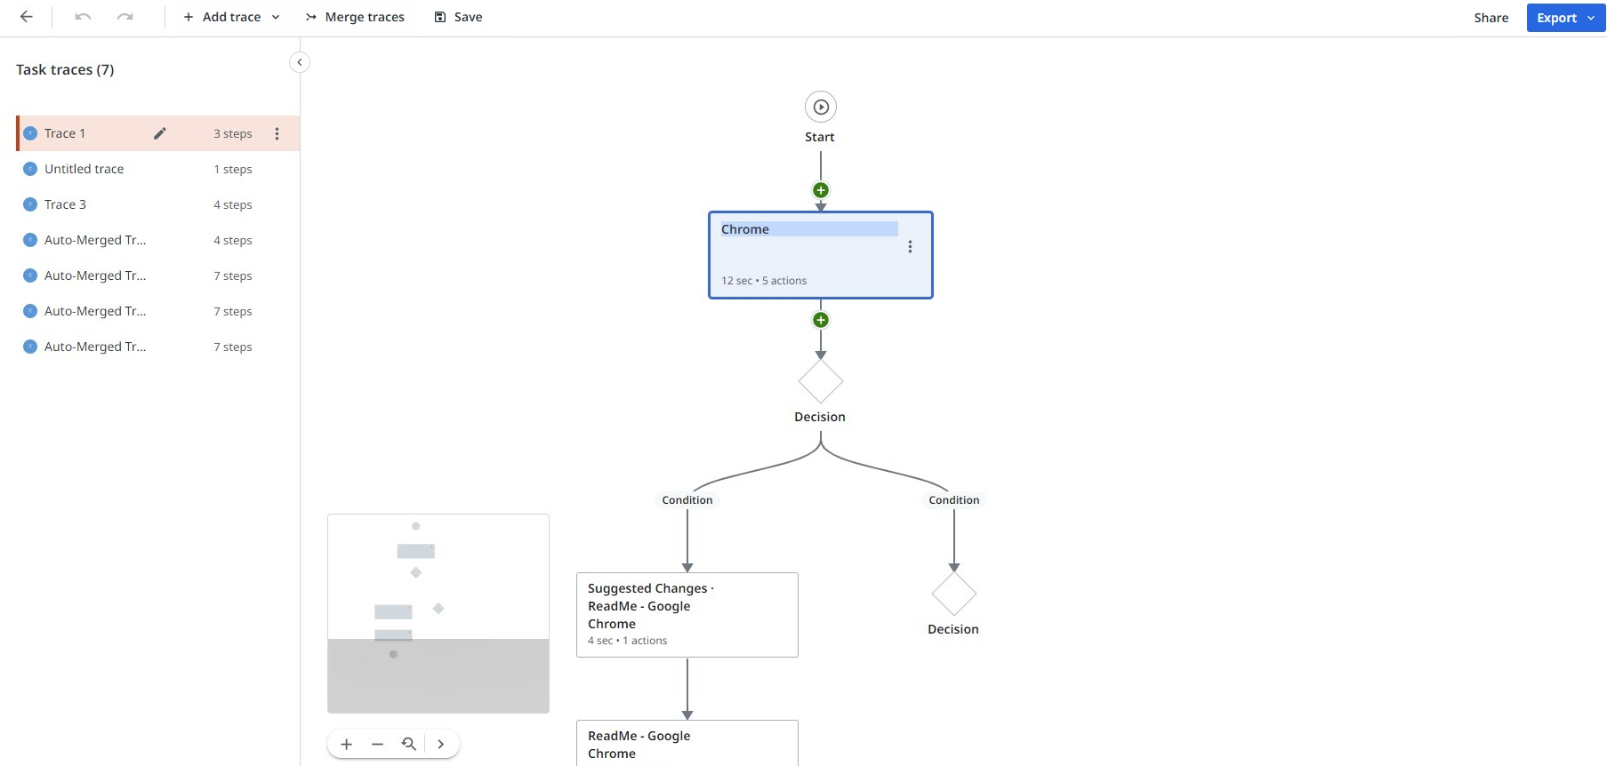
Task: Click the Start node play icon
Action: 821,107
